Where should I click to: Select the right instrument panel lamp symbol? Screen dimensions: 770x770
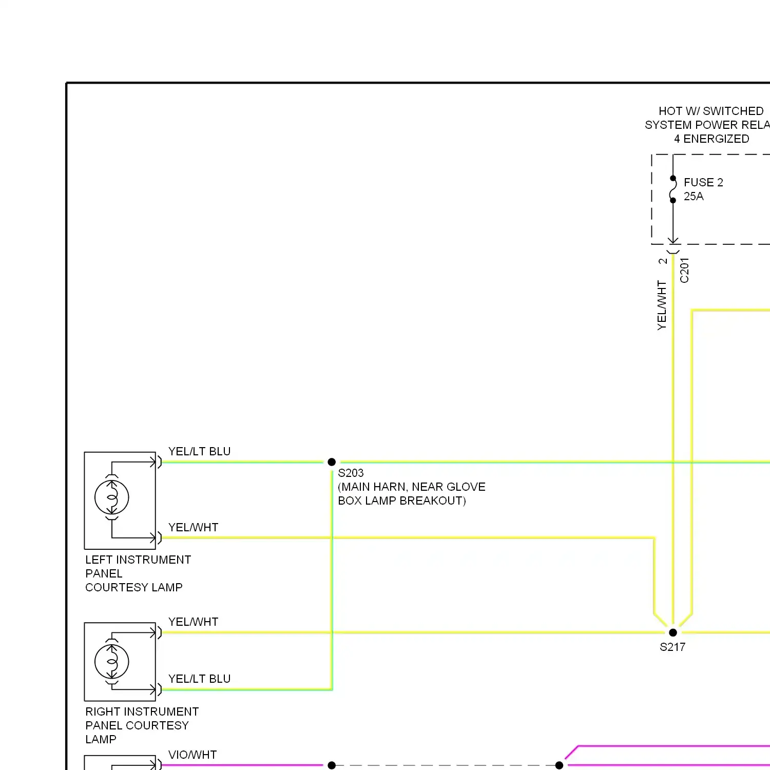point(112,662)
